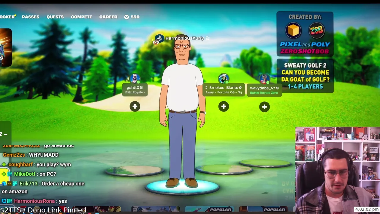Open the Locker tab
380x214 pixels.
click(7, 17)
